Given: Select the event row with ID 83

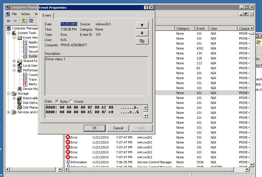Looking at the screenshot, I should point(202,68).
